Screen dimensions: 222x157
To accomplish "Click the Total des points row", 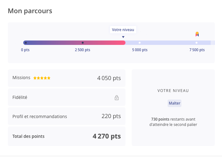I will click(66, 136).
